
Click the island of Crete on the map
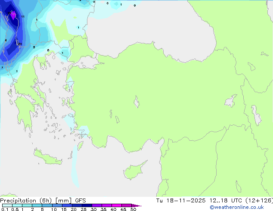[48, 157]
